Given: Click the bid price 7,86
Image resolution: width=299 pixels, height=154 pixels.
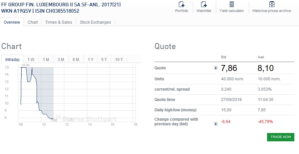Looking at the screenshot, I should [x=229, y=68].
